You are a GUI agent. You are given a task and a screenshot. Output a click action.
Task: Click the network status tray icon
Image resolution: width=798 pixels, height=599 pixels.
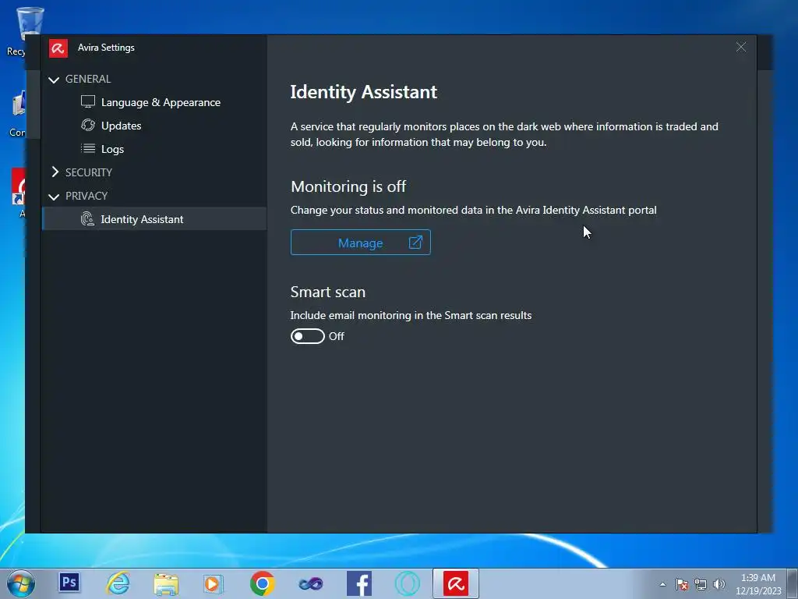click(701, 584)
